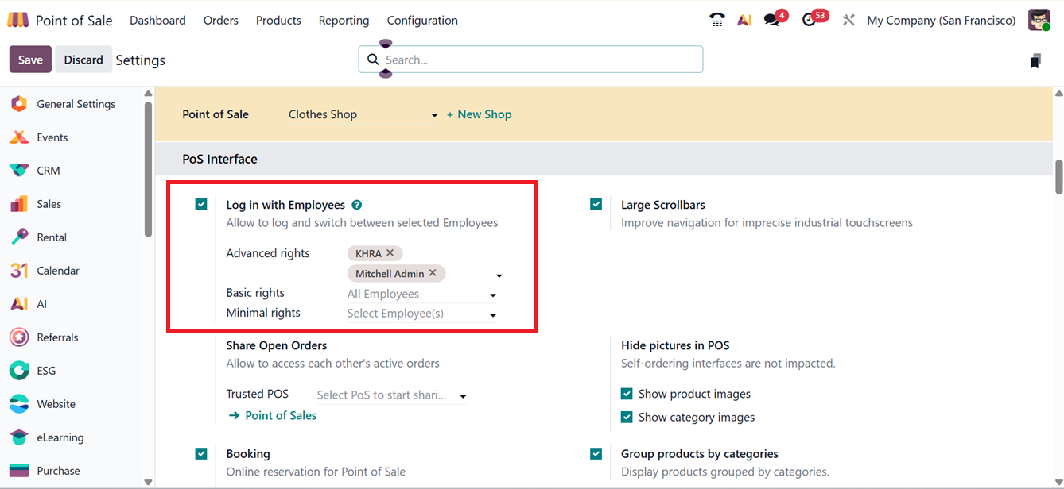Disable the Large Scrollbars checkbox
The image size is (1064, 489).
(596, 205)
